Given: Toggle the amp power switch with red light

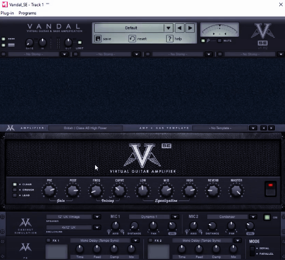Looking at the screenshot, I should tap(271, 189).
